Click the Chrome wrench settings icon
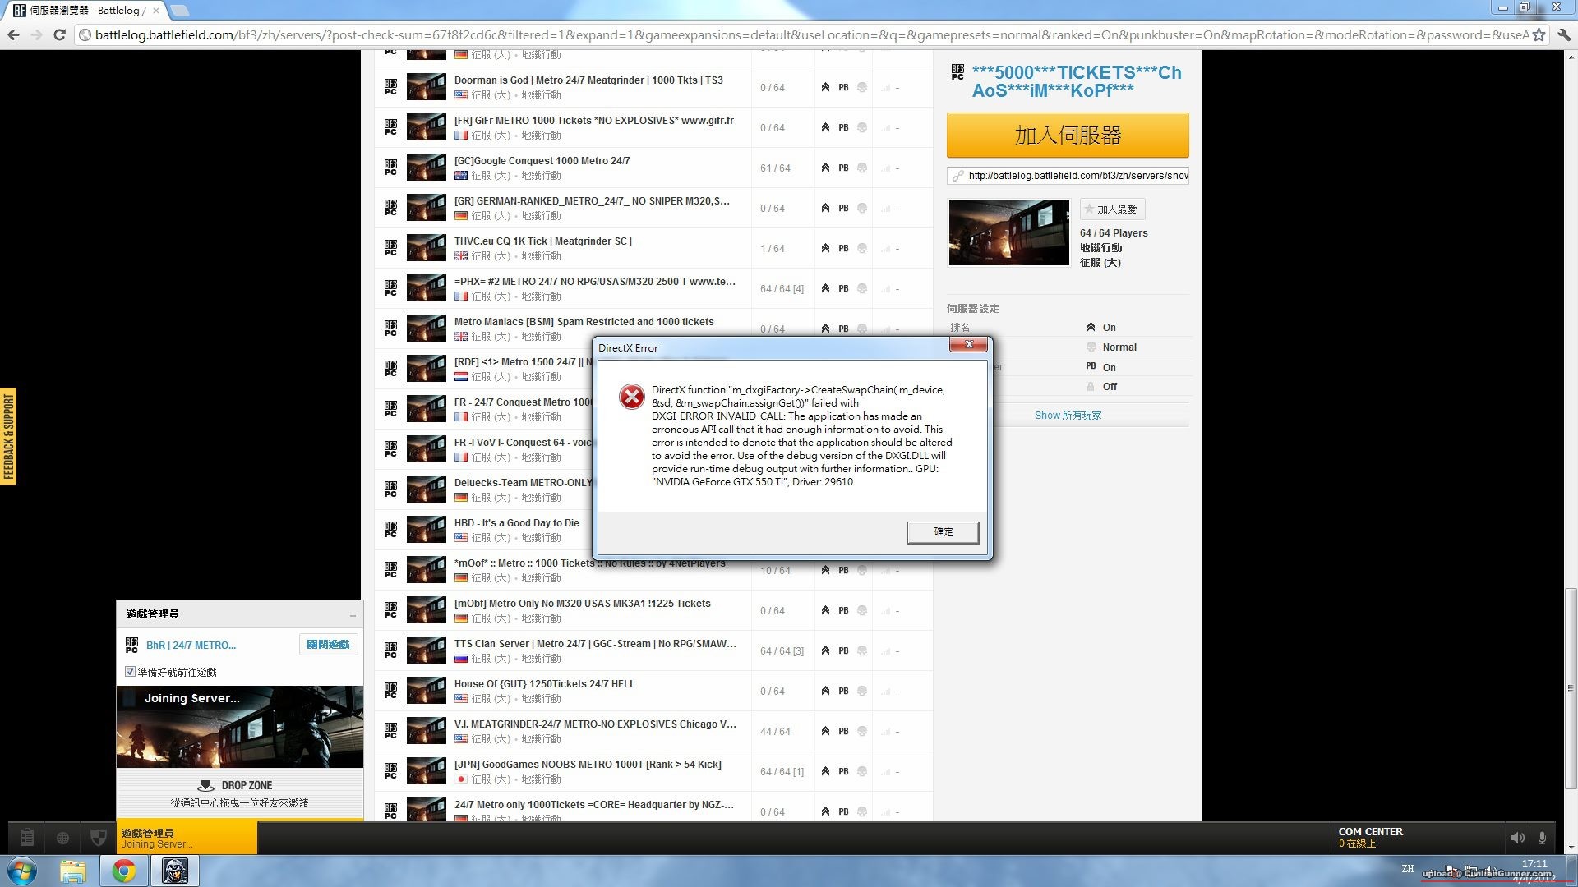1578x887 pixels. tap(1564, 34)
